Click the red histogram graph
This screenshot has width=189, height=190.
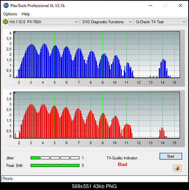point(97,115)
